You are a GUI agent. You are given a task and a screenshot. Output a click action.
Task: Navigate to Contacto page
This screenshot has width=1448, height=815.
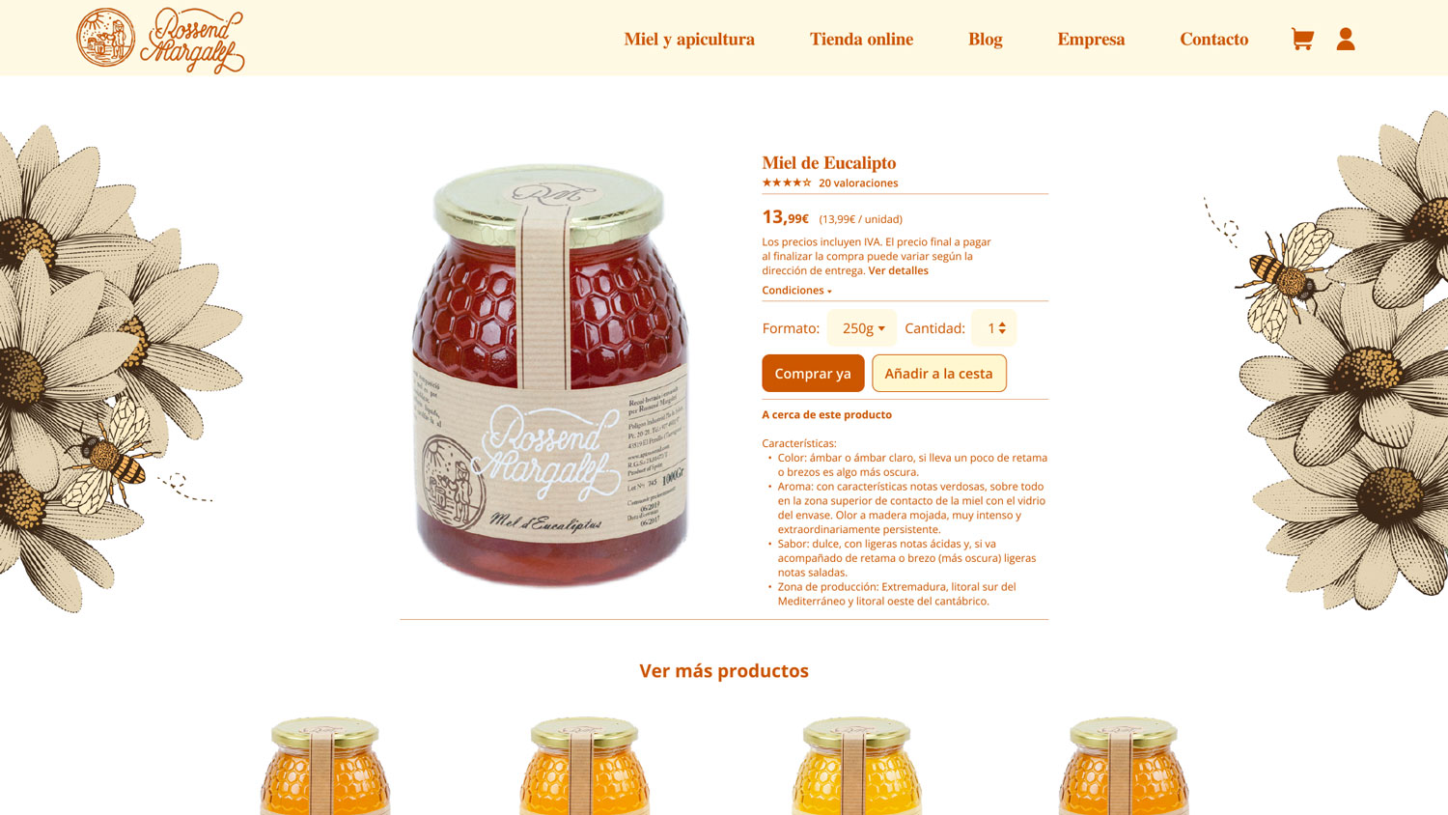(1214, 40)
